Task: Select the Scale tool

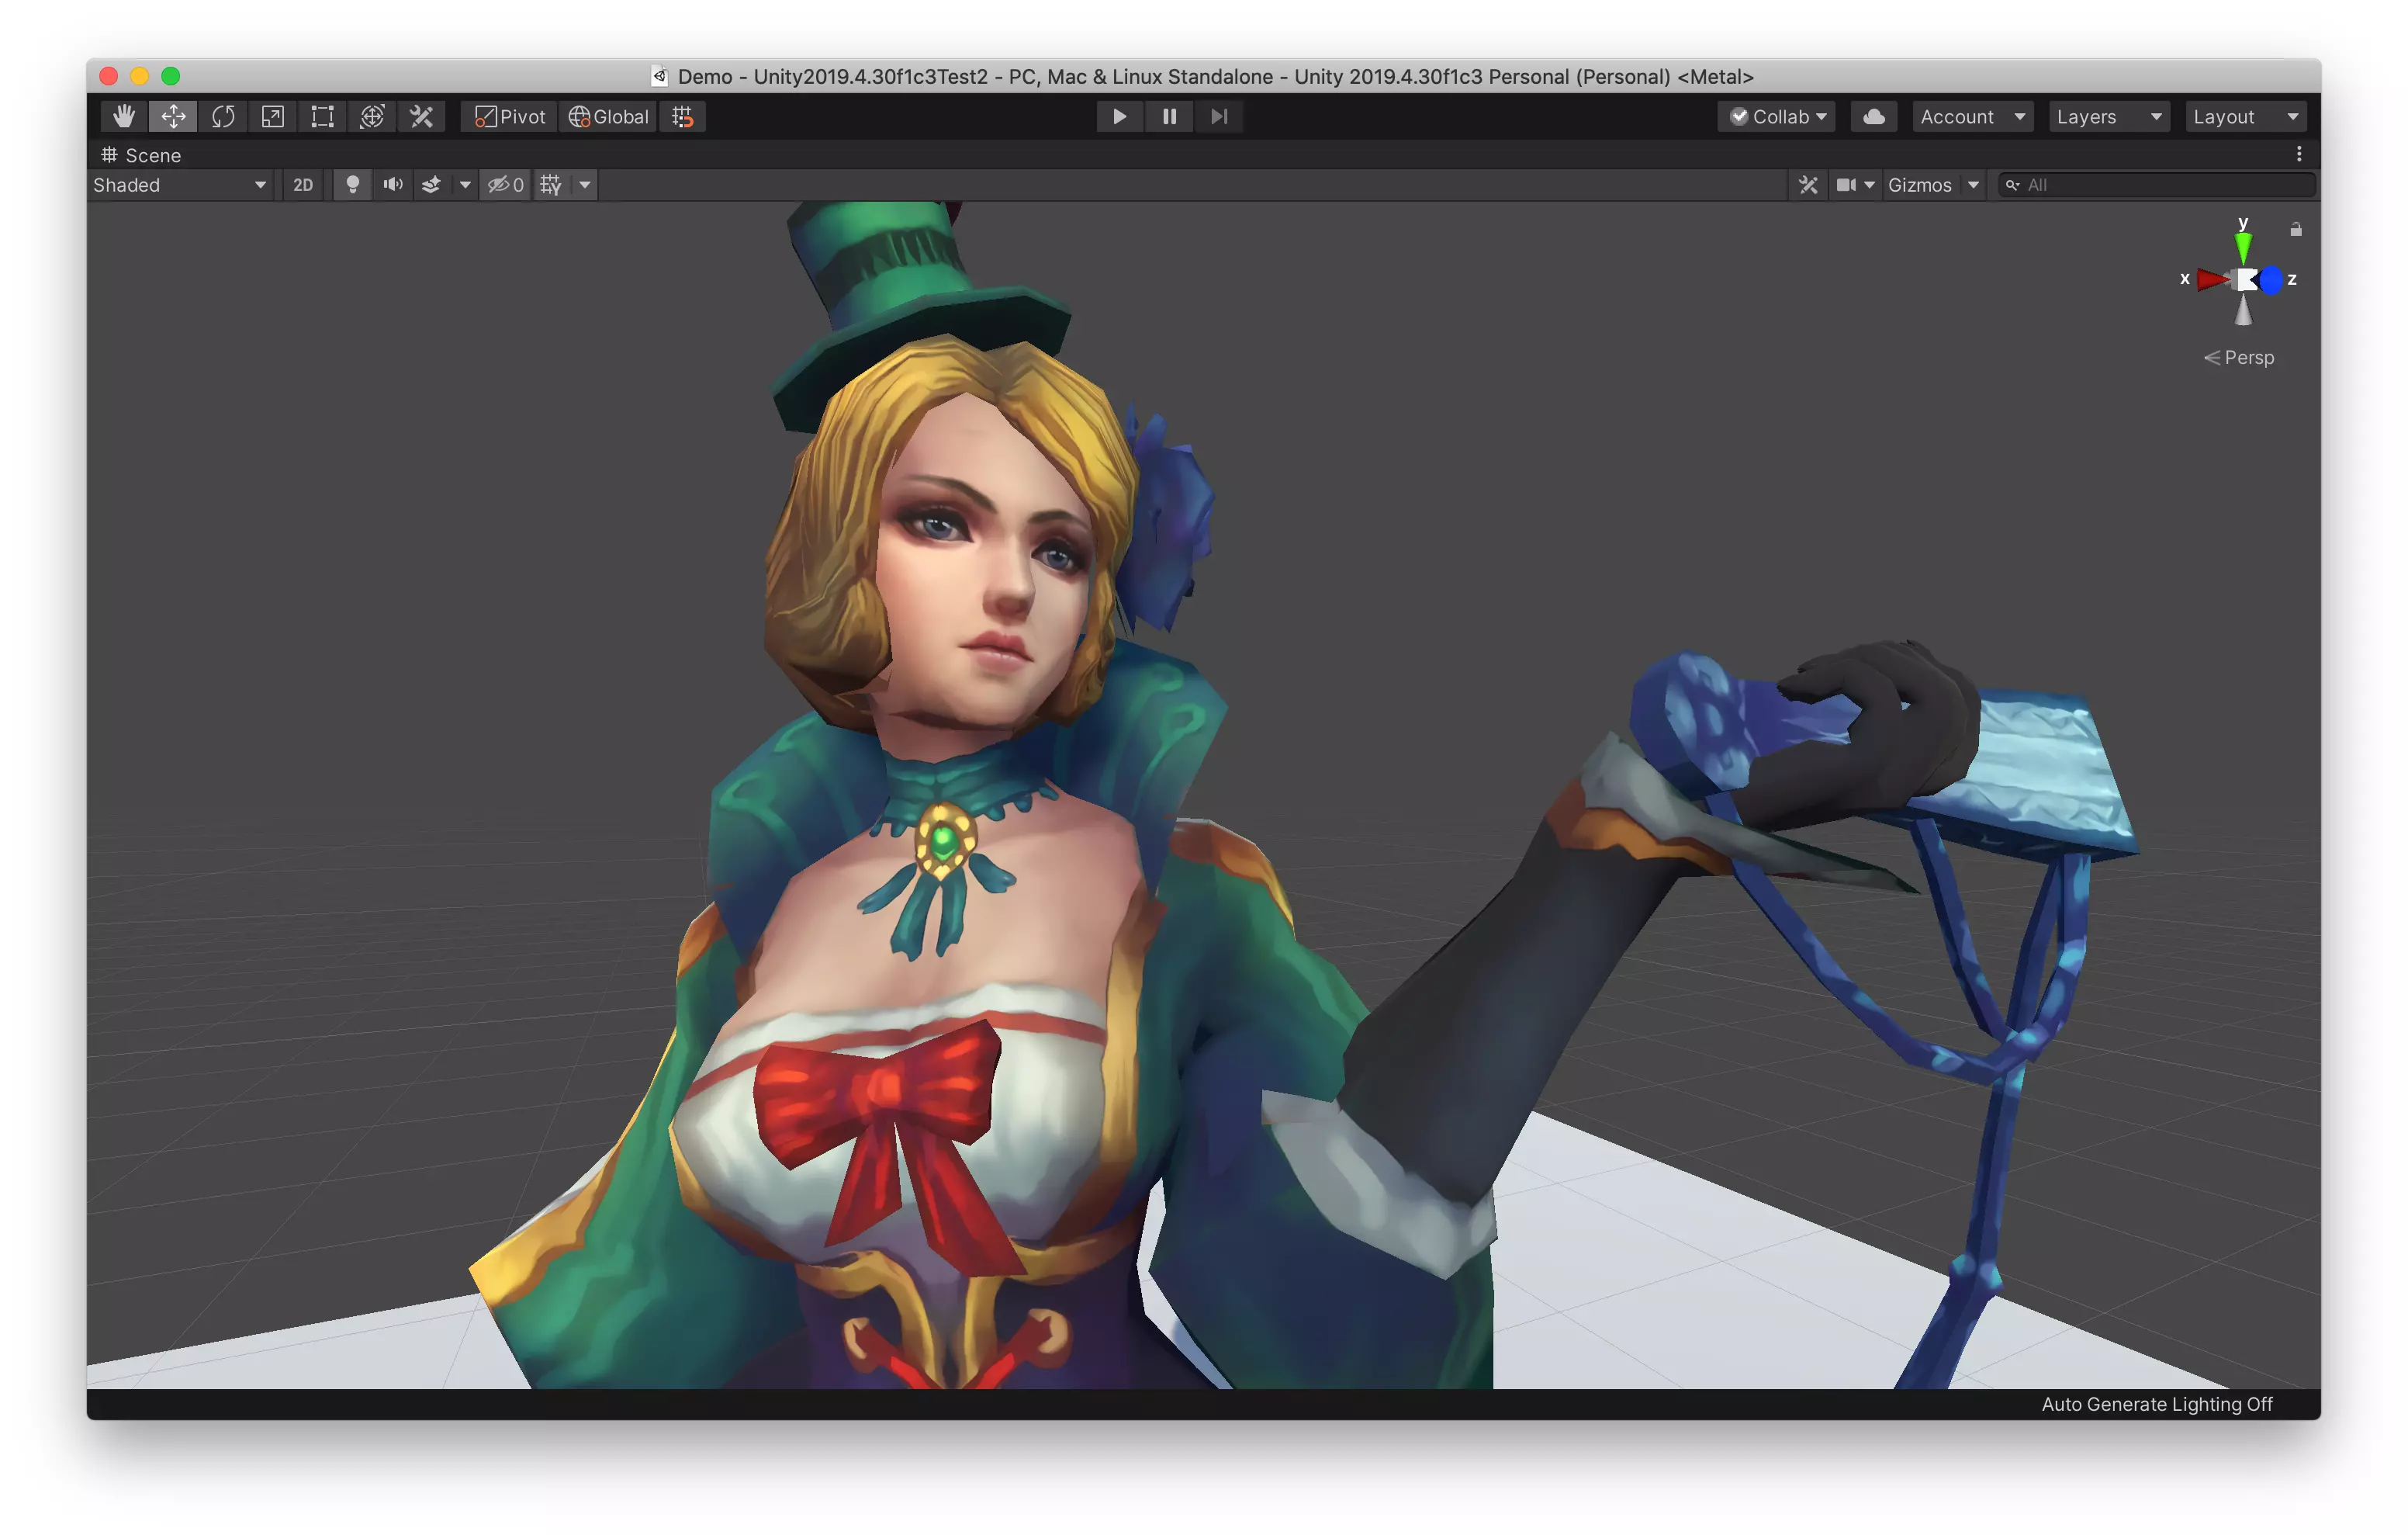Action: 272,117
